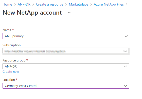Screen dimensions: 142x99
Task: Click the Subscription field label
Action: (12, 45)
